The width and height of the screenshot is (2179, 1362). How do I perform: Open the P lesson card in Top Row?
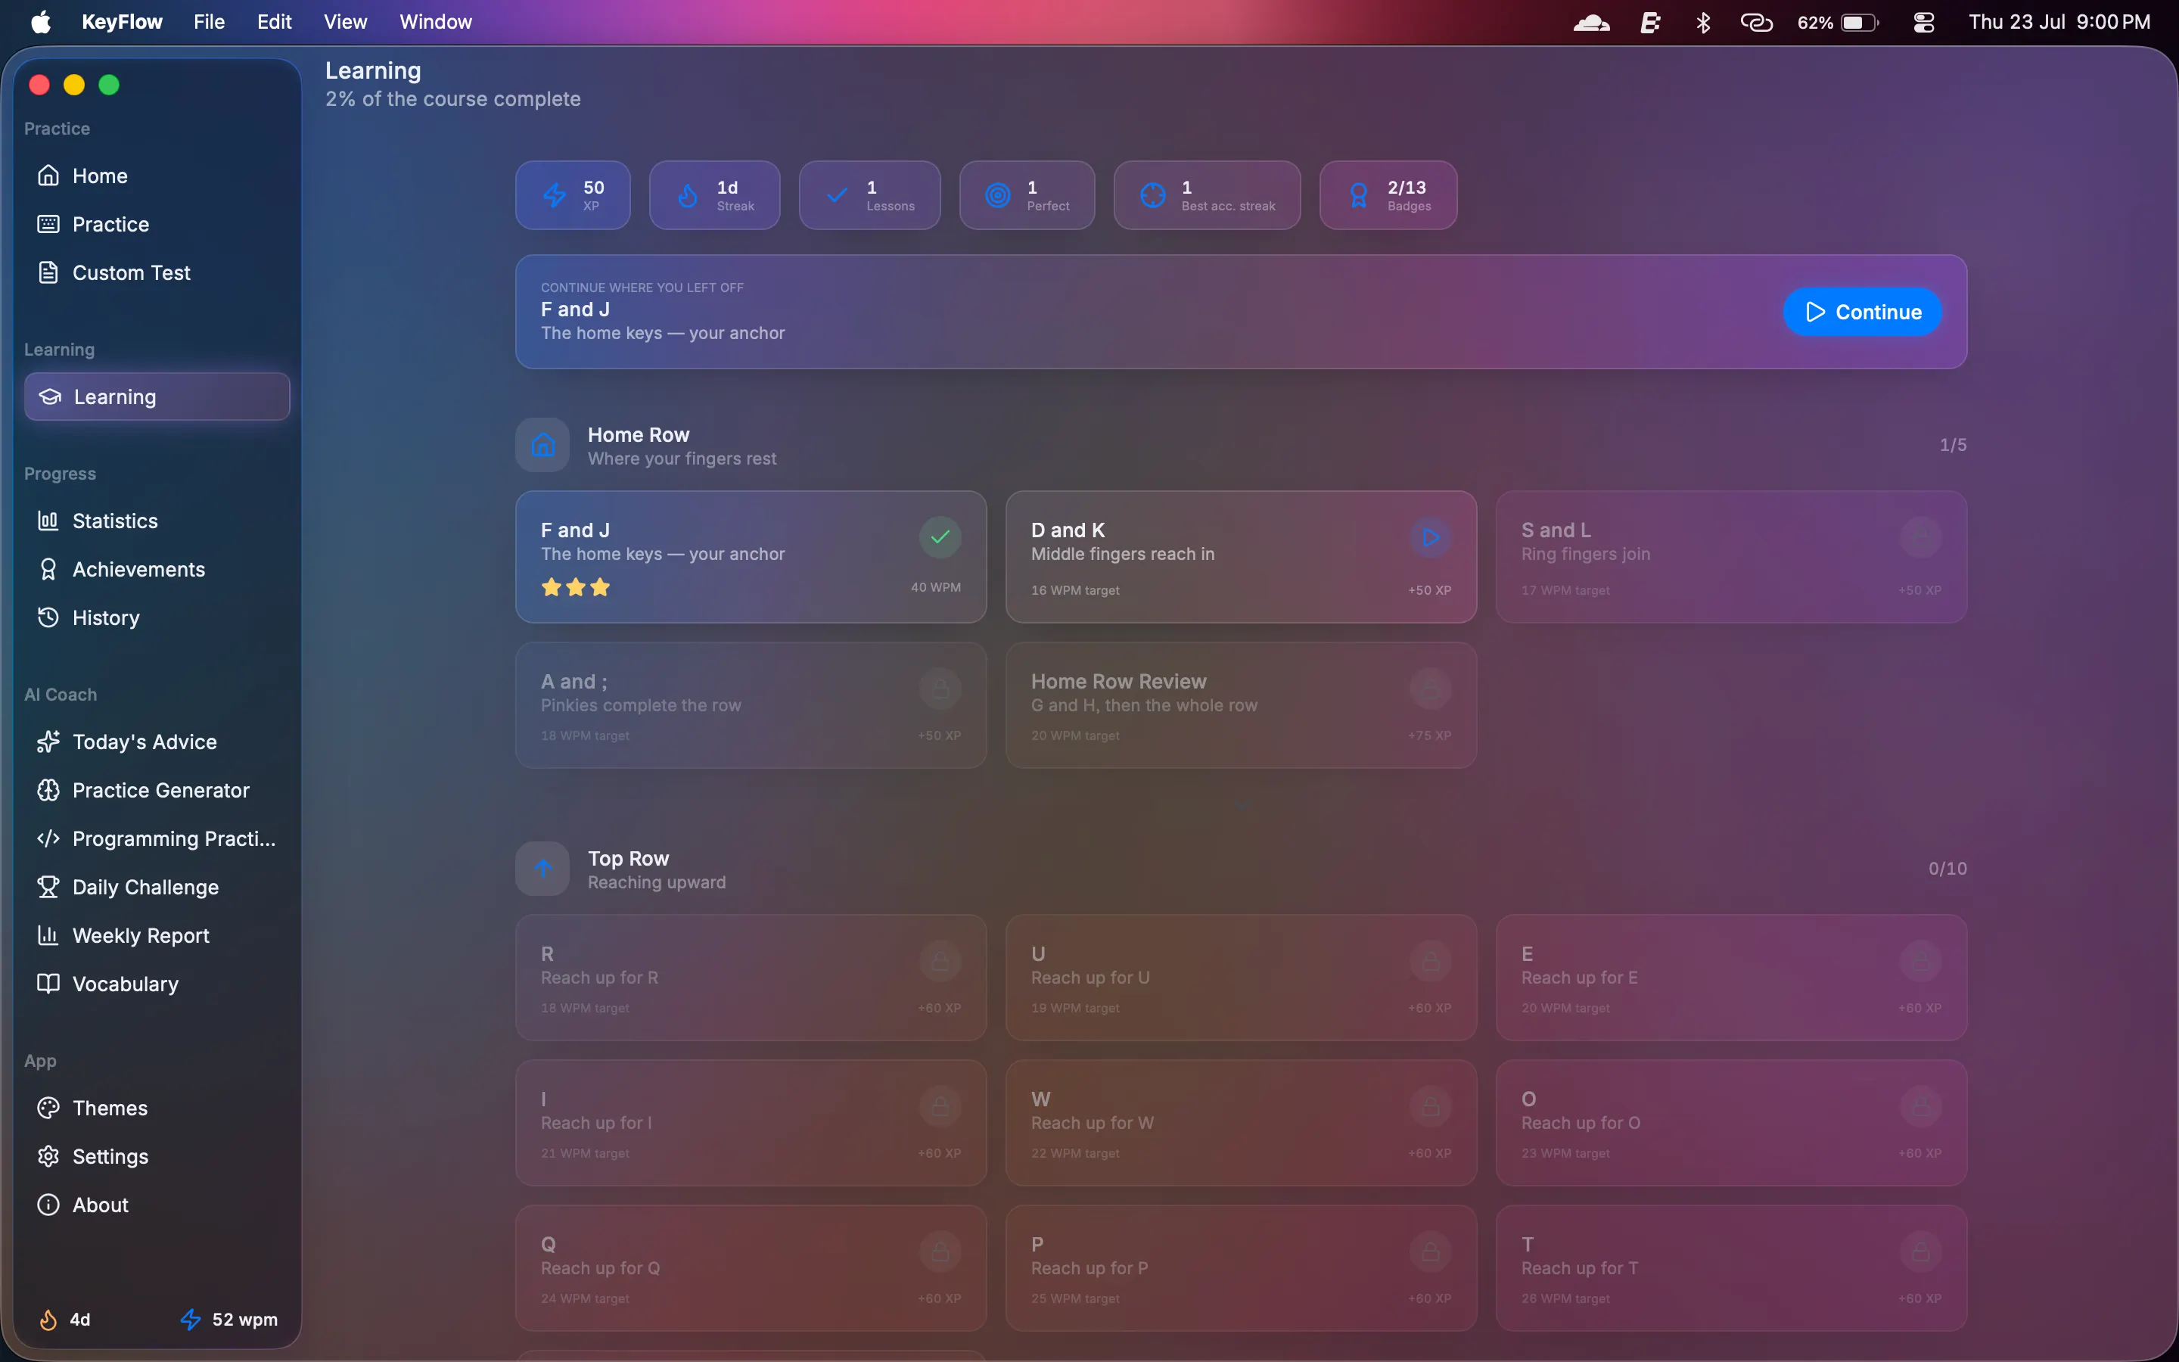[1241, 1268]
